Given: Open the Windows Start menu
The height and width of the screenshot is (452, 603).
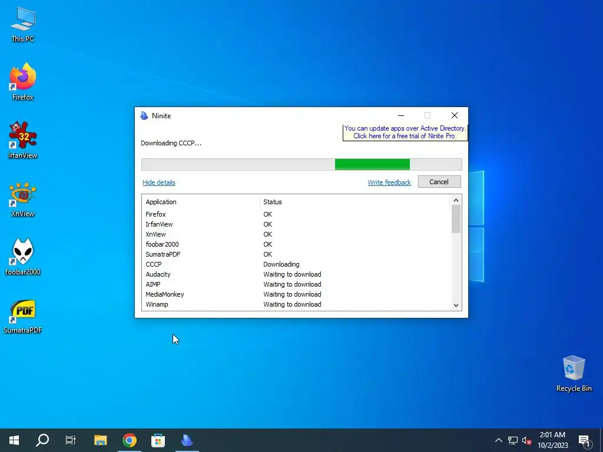Looking at the screenshot, I should click(14, 440).
